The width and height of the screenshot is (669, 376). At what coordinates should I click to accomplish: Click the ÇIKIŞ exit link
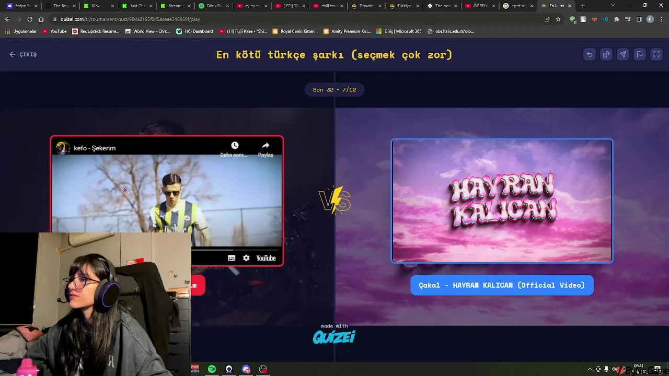tap(23, 54)
